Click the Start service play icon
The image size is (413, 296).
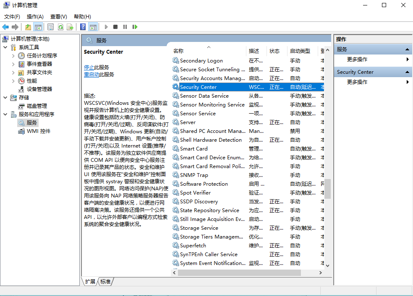click(x=106, y=27)
